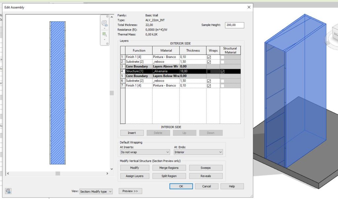Open dropdown arrow under the steering wheel icon
This screenshot has height=199, width=338.
tap(105, 28)
